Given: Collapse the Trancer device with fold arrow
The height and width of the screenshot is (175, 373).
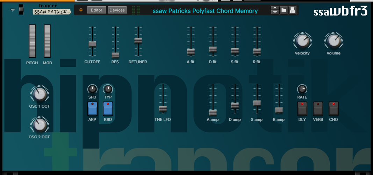Looking at the screenshot, I should [13, 10].
